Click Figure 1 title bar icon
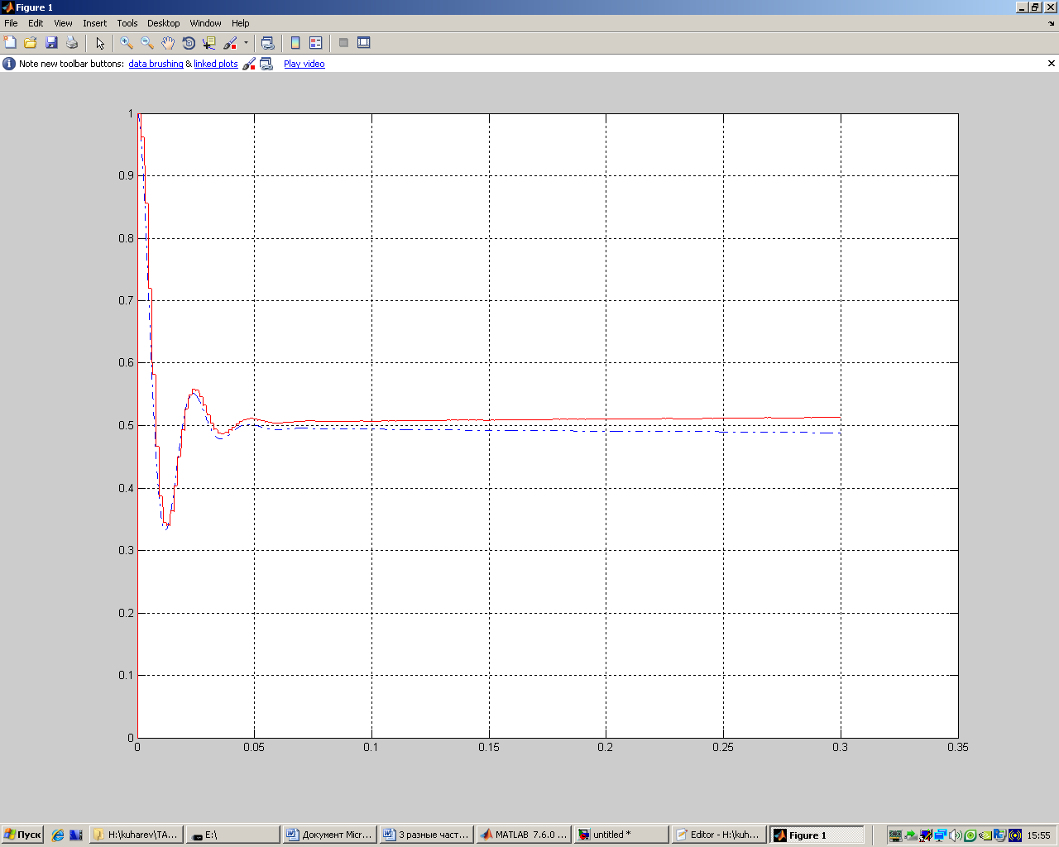Viewport: 1059px width, 847px height. pos(8,7)
